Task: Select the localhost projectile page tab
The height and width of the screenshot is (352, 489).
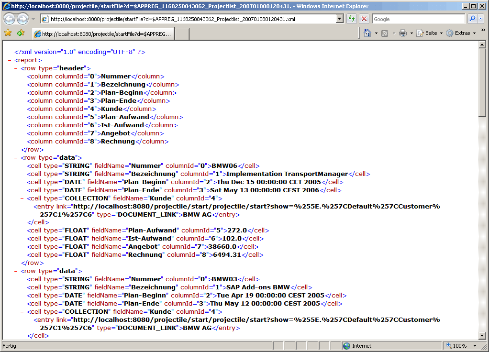Action: click(102, 34)
